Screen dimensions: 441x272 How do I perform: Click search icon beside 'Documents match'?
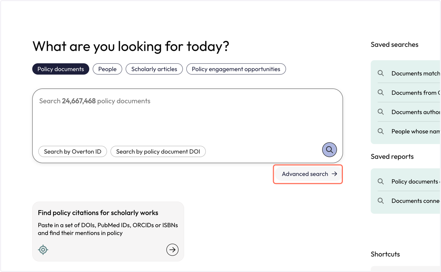pos(381,73)
